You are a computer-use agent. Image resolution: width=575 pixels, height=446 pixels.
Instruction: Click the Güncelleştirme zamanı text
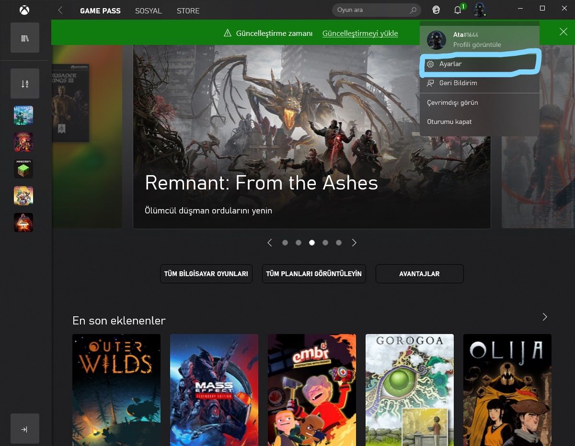pyautogui.click(x=274, y=33)
